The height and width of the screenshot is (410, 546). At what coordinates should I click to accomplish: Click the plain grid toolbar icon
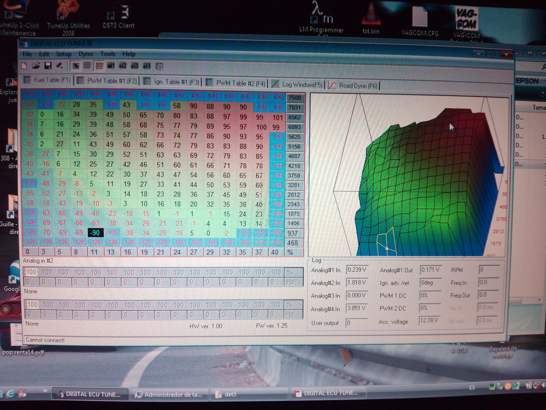[x=87, y=65]
